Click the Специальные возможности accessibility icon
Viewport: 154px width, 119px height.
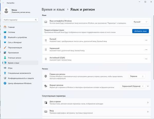pyautogui.click(x=5, y=73)
